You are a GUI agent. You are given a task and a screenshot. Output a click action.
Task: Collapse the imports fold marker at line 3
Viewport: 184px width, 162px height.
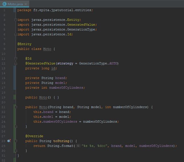[16, 20]
